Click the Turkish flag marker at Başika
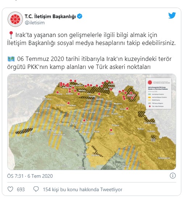This screenshot has width=190, height=201. [84, 120]
